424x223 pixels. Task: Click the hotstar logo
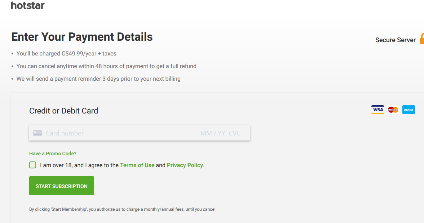27,5
